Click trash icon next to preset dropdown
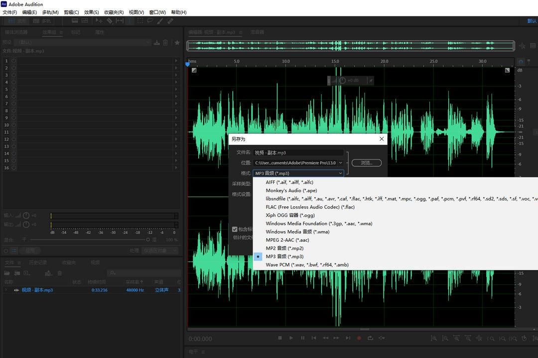This screenshot has width=538, height=358. (165, 42)
